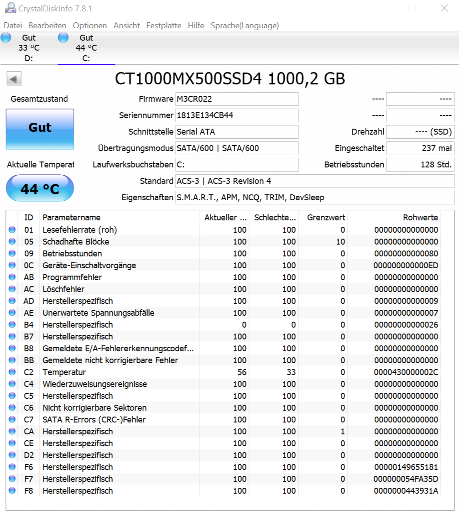Click status orb of row C5
The width and height of the screenshot is (459, 511).
[12, 396]
